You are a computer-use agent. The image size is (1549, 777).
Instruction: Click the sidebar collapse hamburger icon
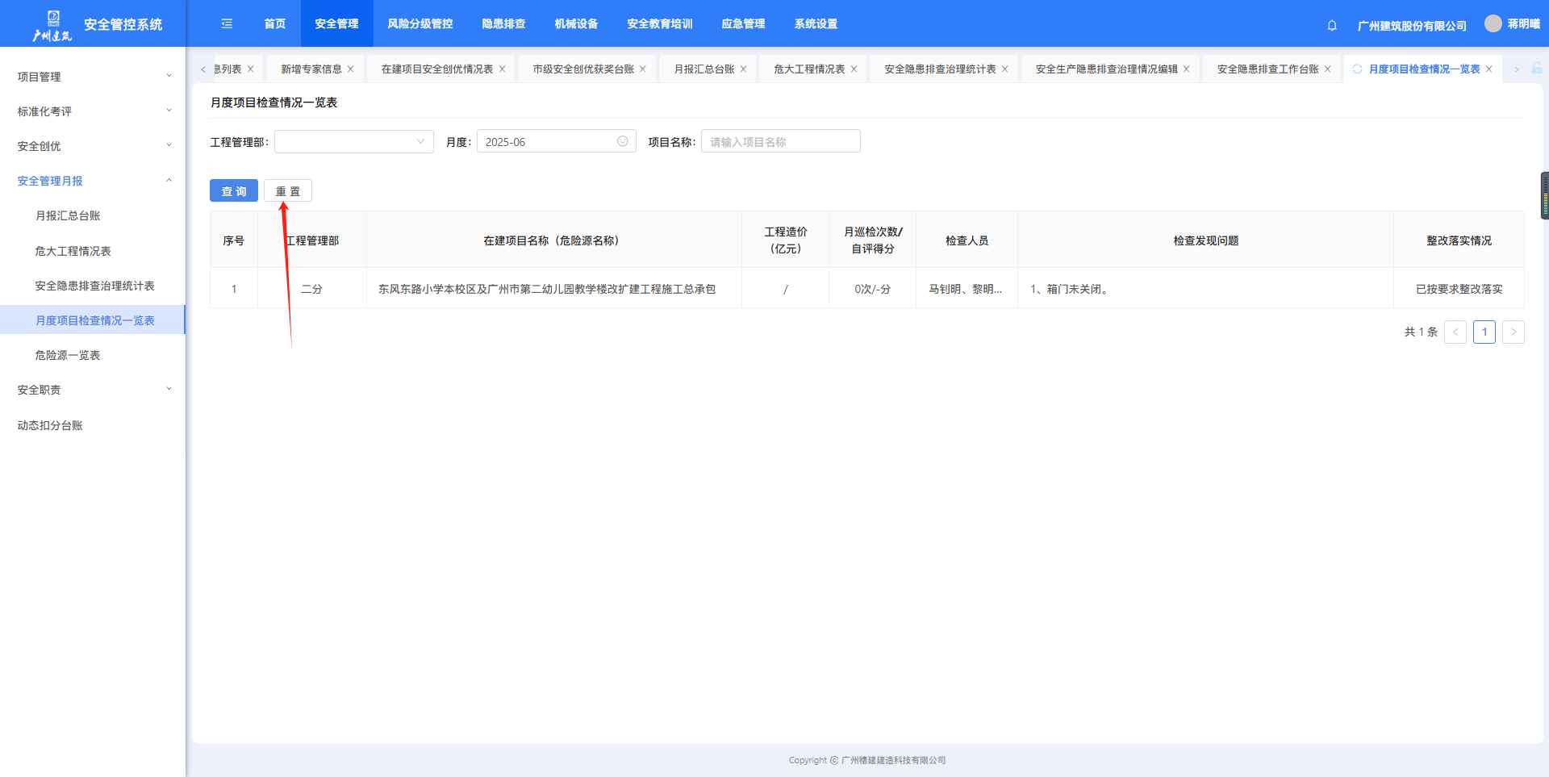[x=227, y=23]
